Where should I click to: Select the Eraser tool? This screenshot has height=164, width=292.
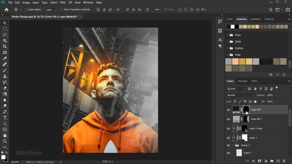[5, 88]
